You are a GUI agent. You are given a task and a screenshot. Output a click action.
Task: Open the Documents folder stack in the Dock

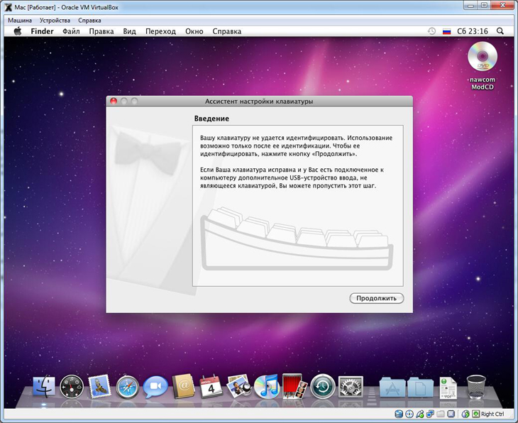click(420, 387)
